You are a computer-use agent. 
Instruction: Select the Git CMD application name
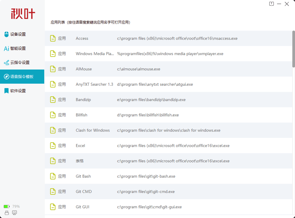click(84, 192)
